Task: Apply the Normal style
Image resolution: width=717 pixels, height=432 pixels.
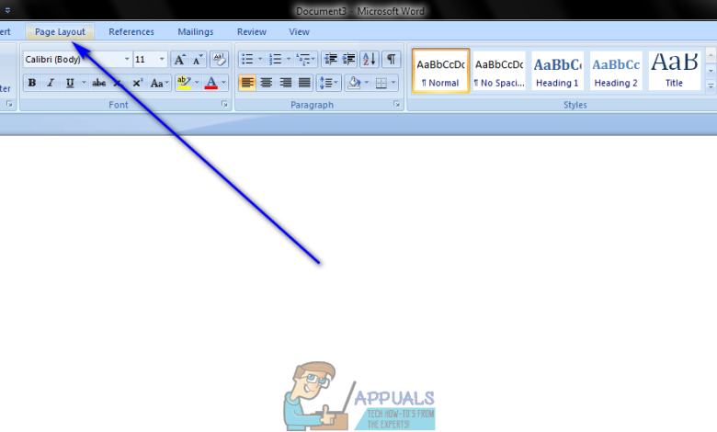Action: click(441, 71)
